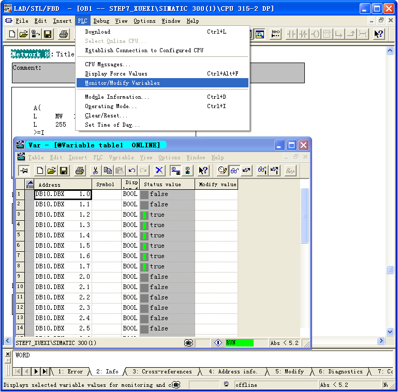
Task: Switch to the 1: Error tab
Action: pos(70,371)
